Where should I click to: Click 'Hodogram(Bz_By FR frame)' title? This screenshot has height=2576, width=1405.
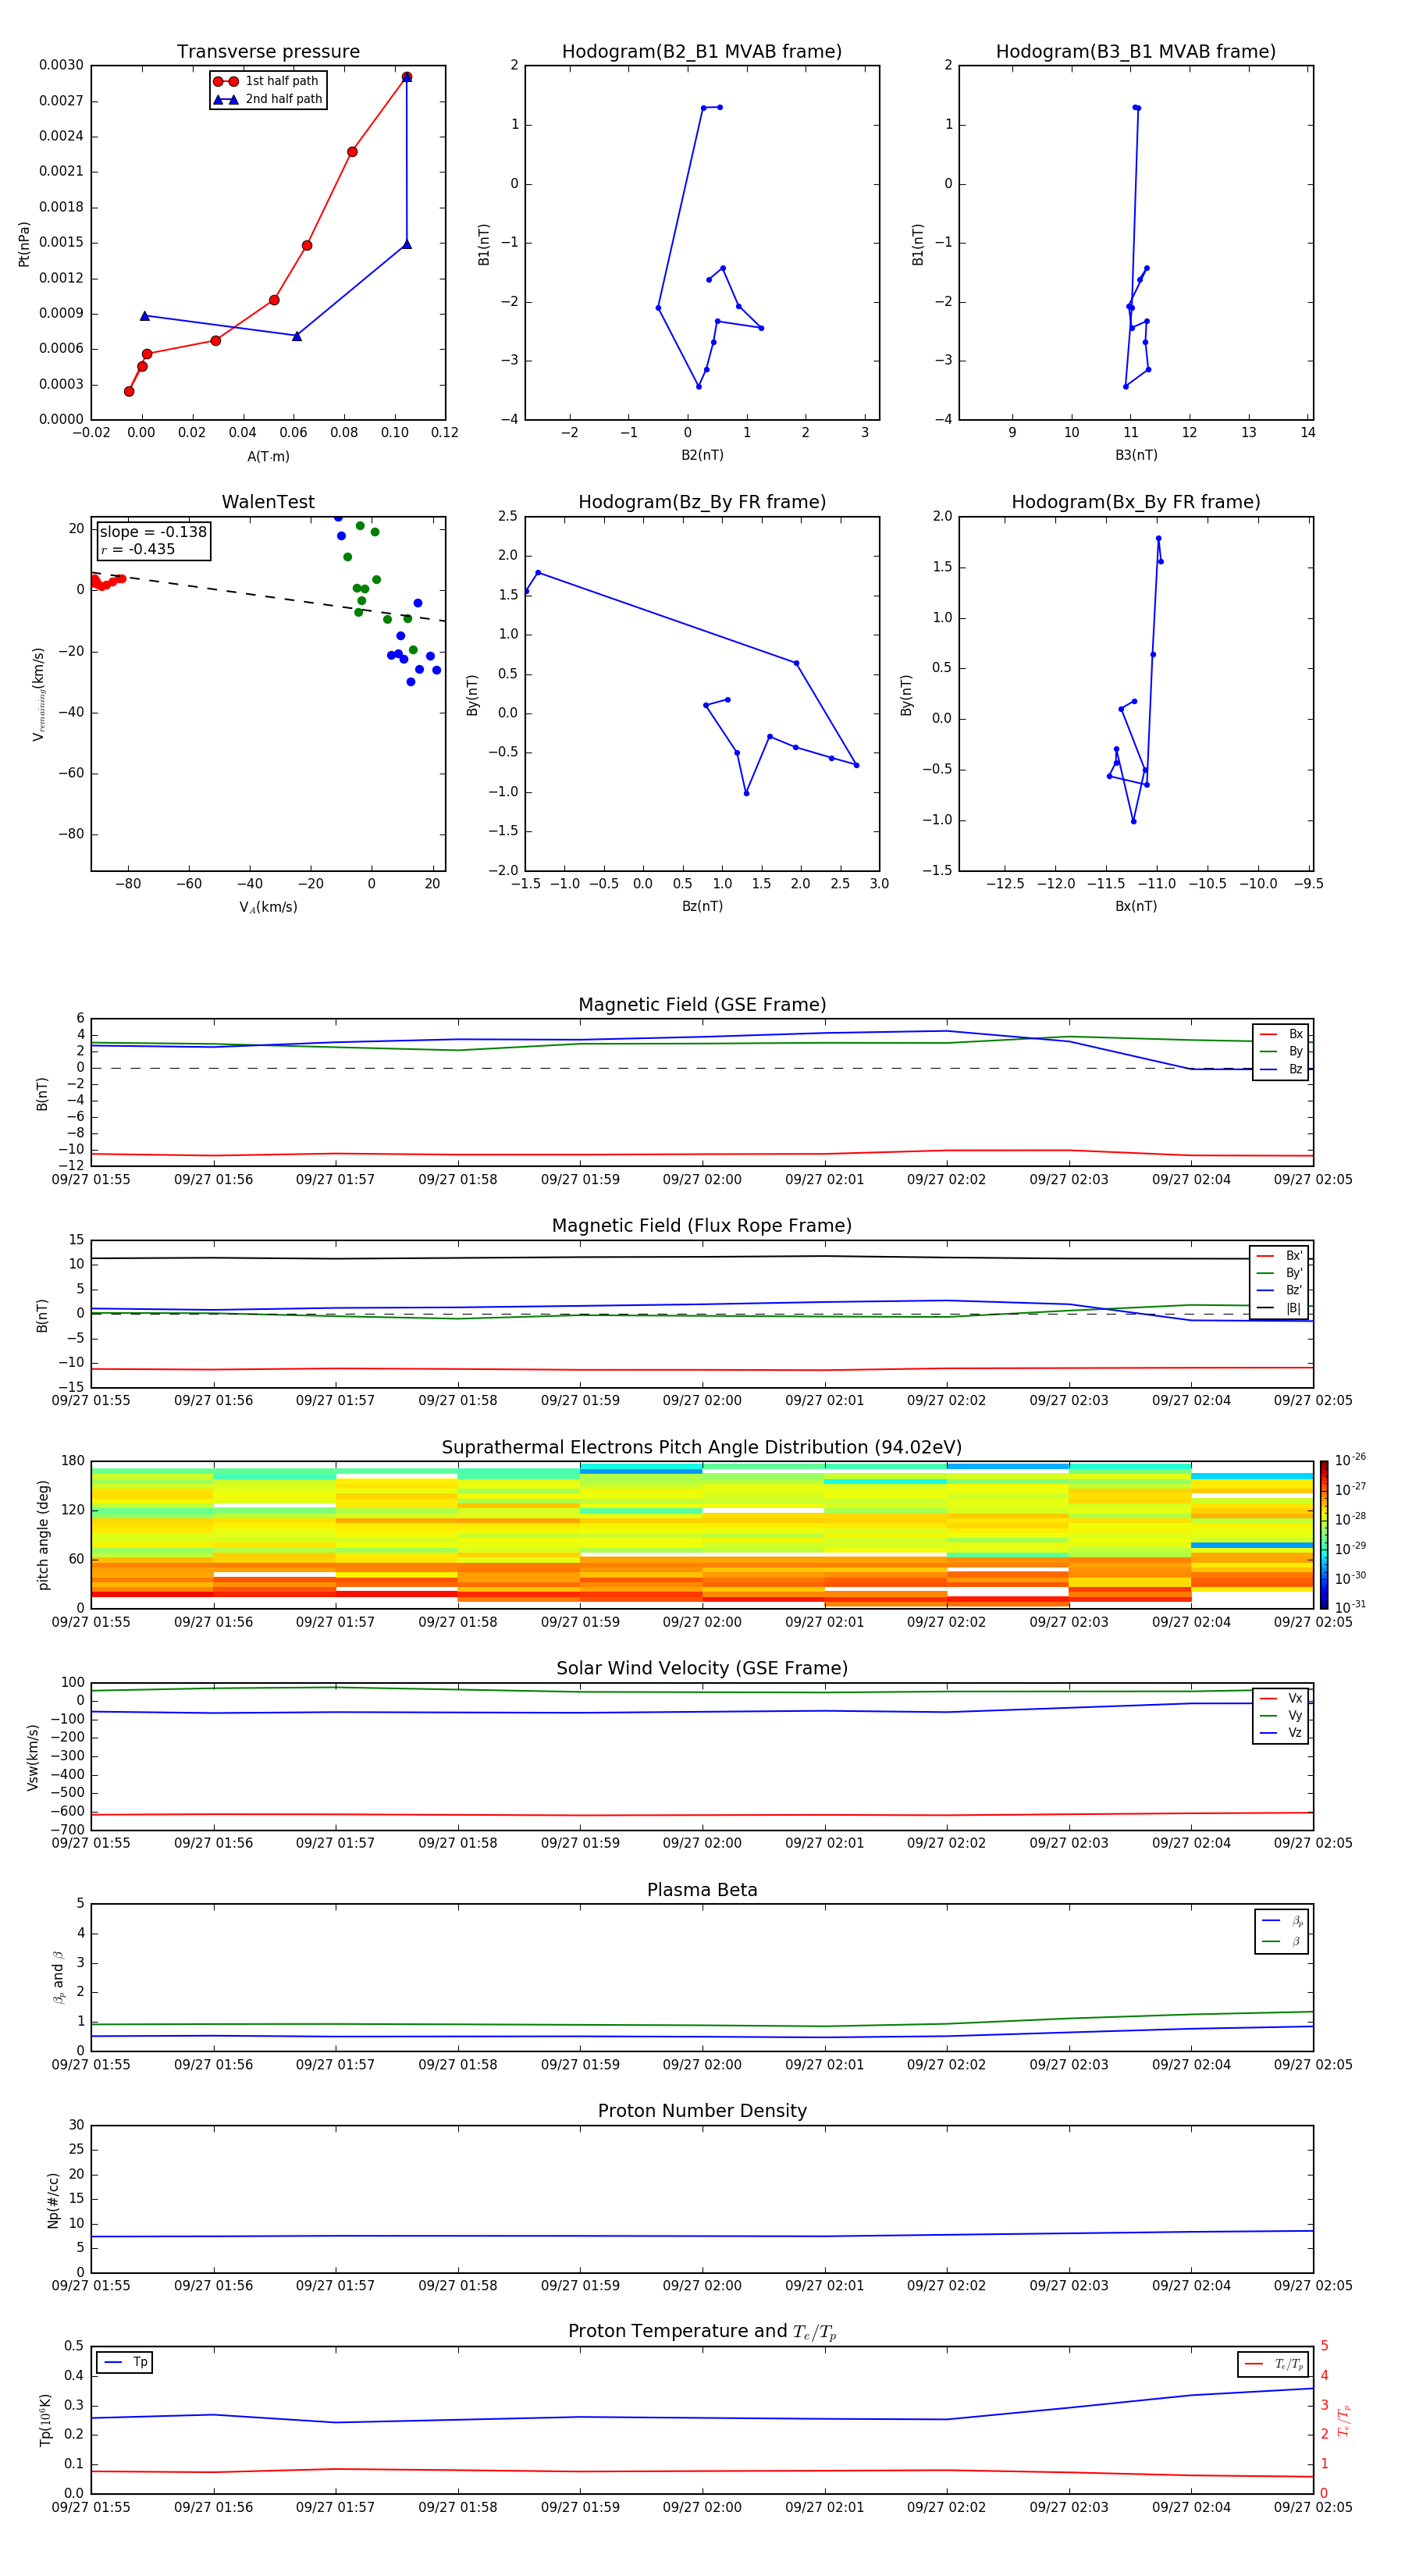click(x=702, y=502)
